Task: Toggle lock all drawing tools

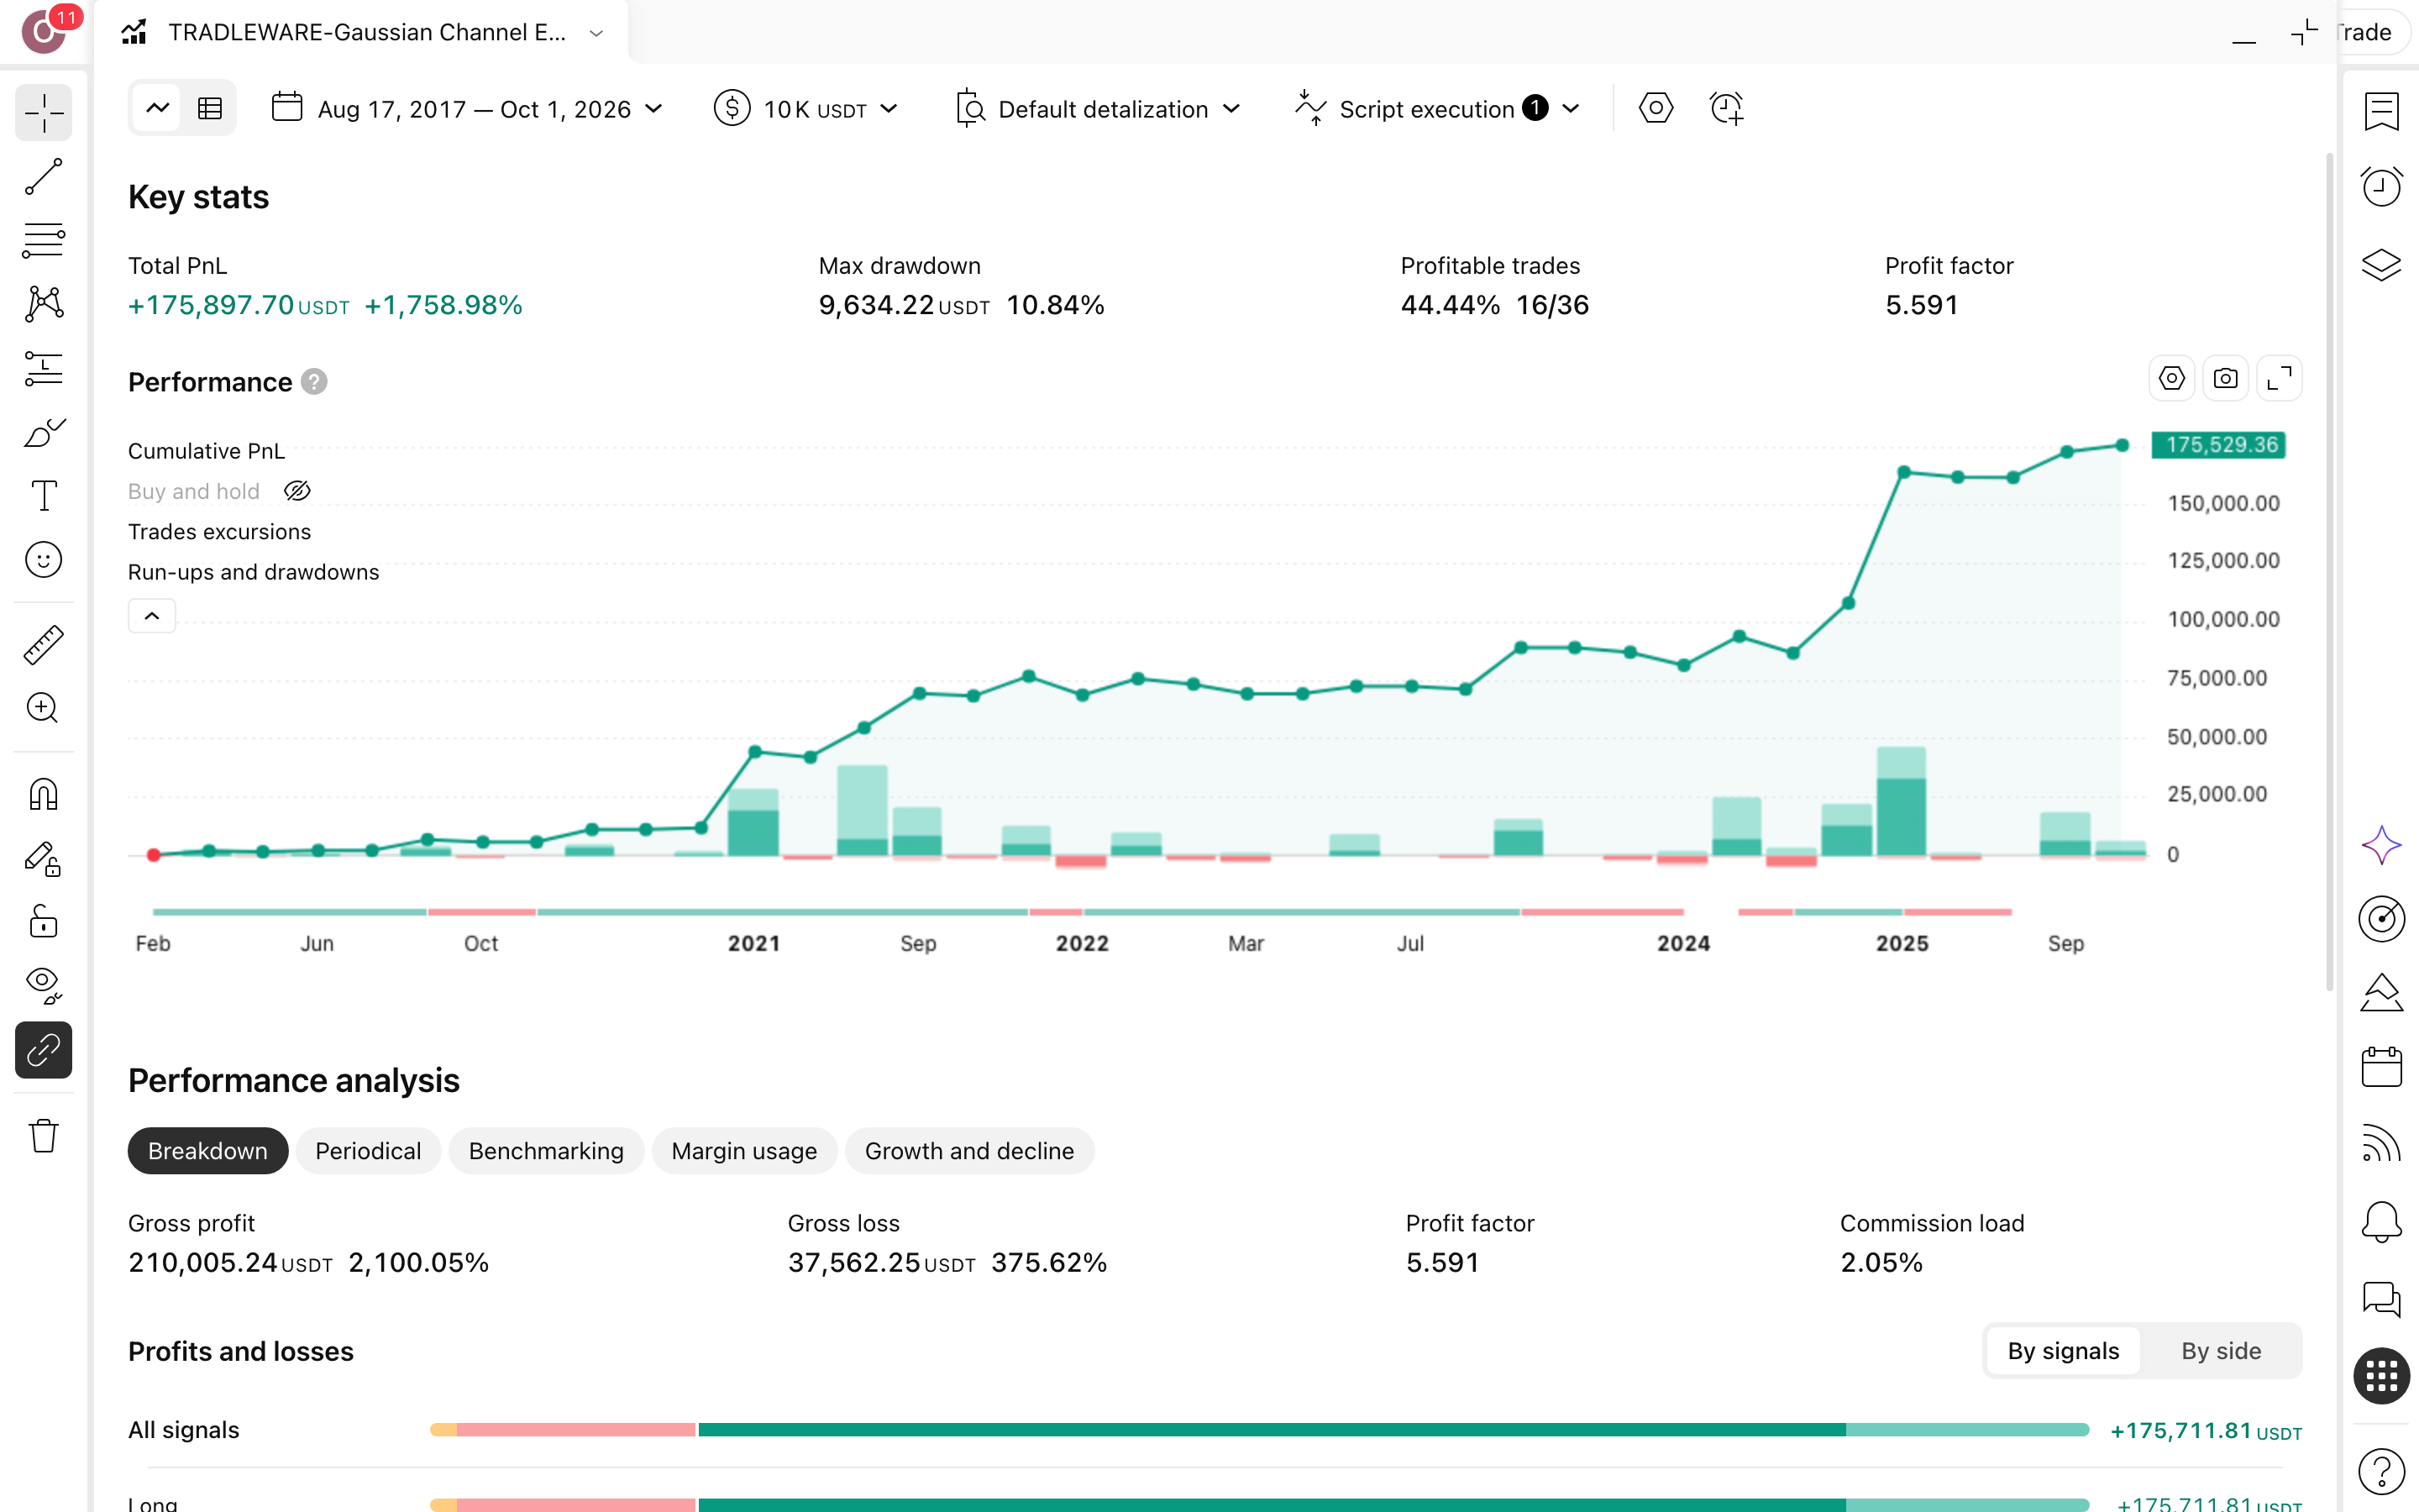Action: click(x=44, y=922)
